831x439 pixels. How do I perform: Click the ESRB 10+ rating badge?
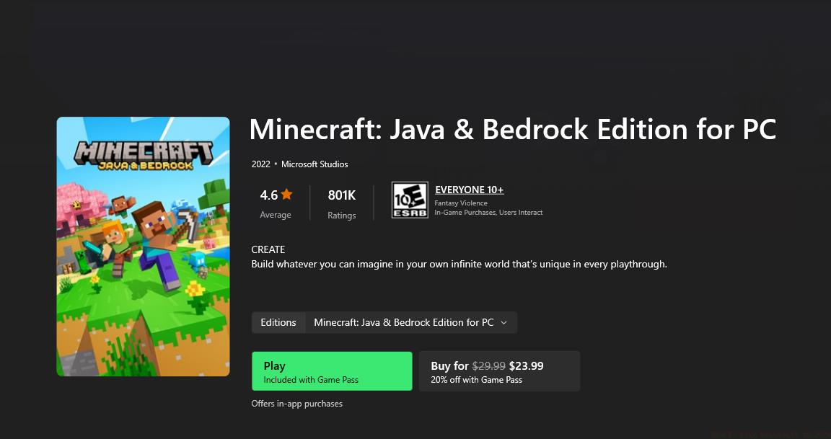pos(410,200)
